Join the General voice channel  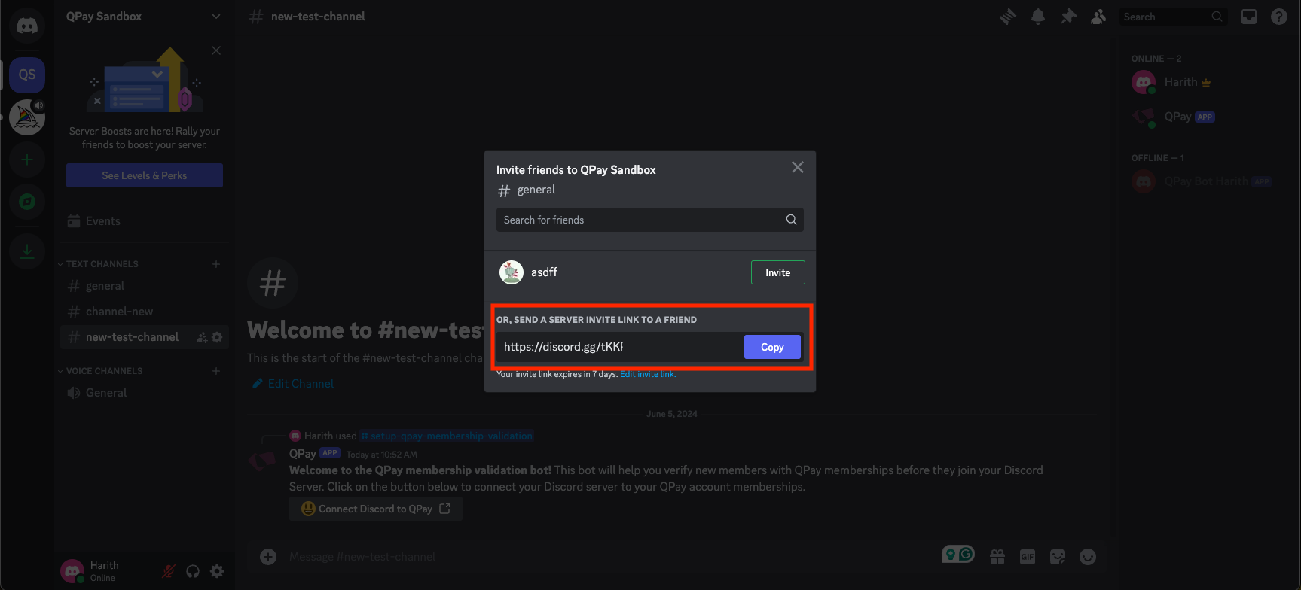pos(144,393)
